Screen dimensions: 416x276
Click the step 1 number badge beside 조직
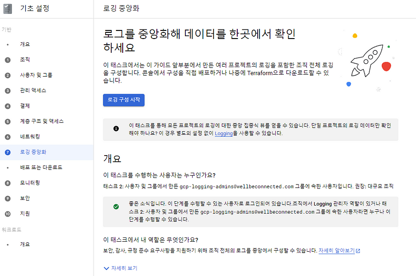point(8,60)
